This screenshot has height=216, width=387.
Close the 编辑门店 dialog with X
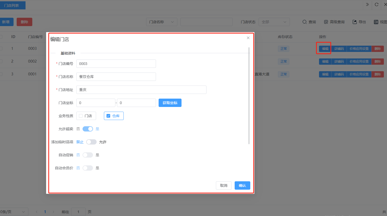click(248, 38)
